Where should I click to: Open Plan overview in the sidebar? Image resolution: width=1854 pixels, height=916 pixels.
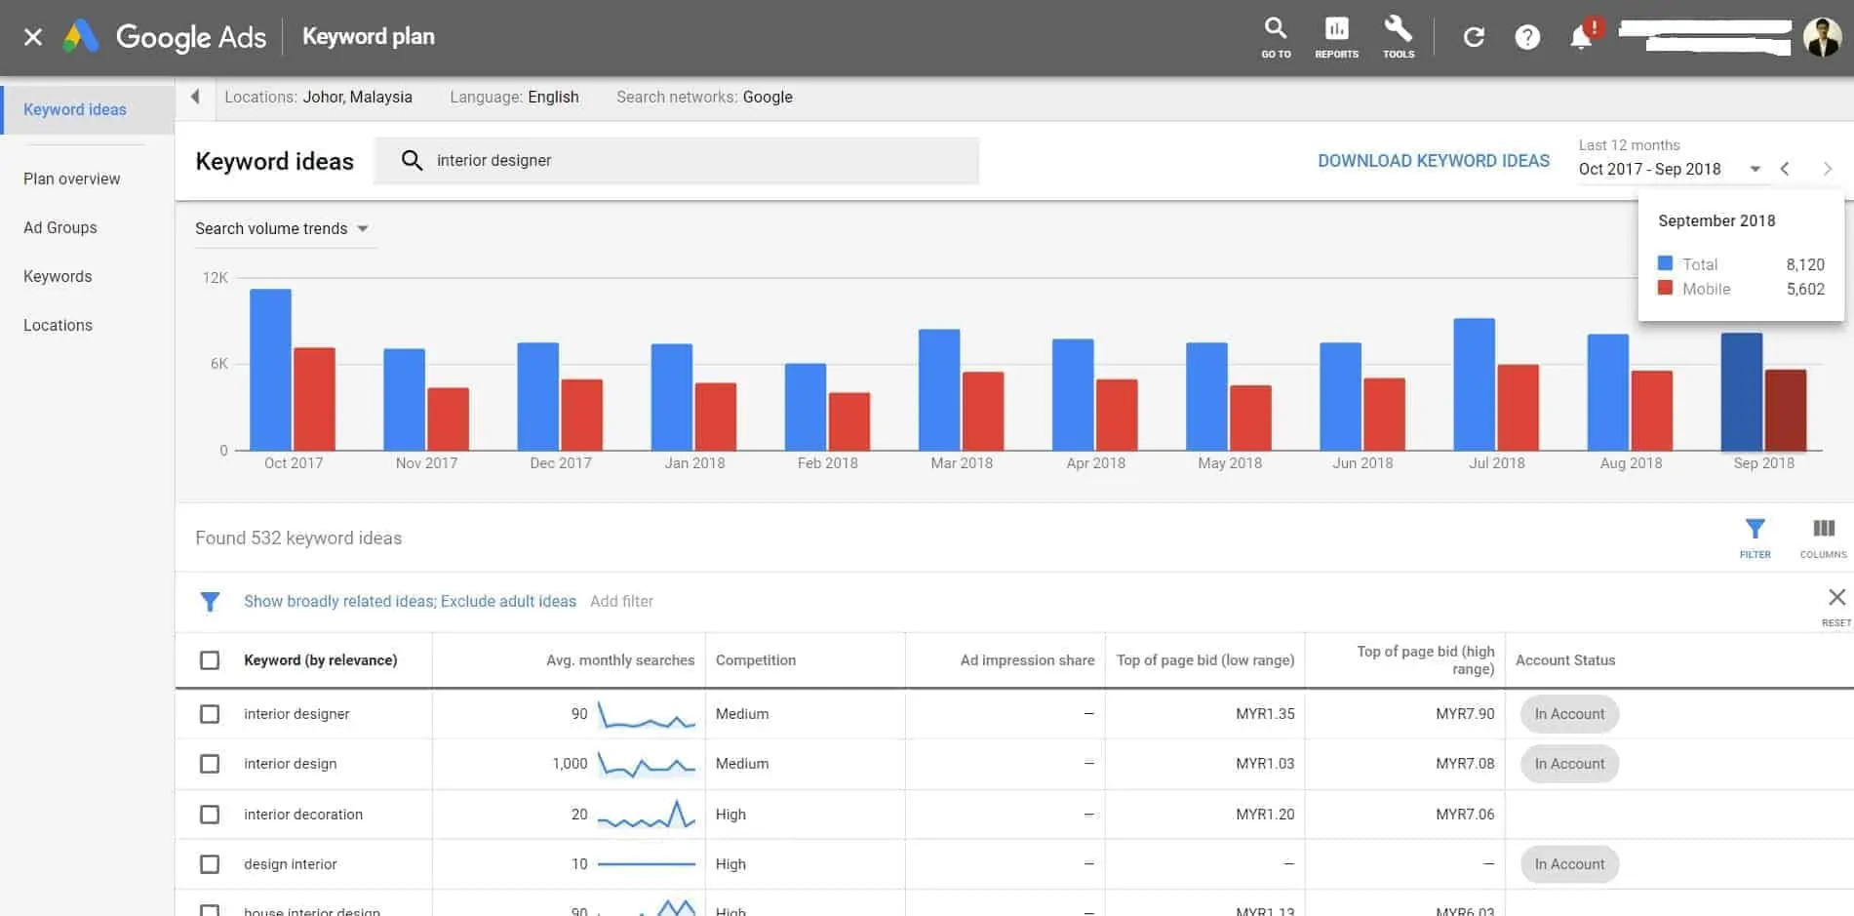pyautogui.click(x=72, y=179)
